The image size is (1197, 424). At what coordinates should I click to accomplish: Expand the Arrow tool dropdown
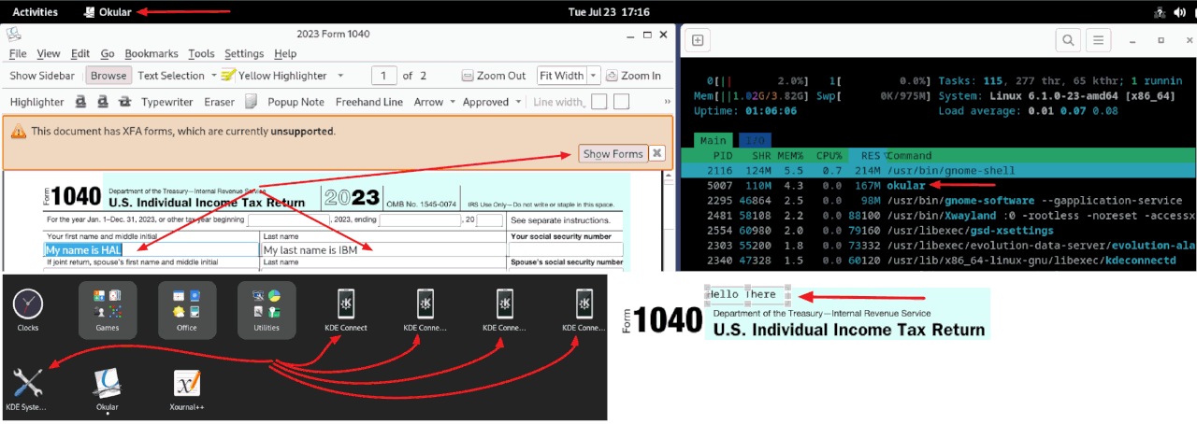(x=453, y=102)
